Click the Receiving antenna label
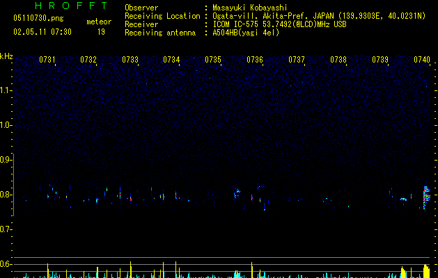 tap(160, 33)
